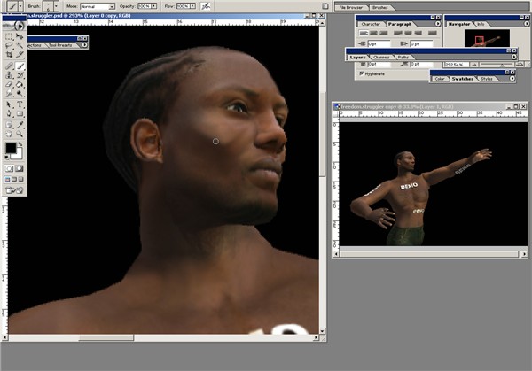
Task: Click the Navigator zoom slider
Action: [497, 65]
